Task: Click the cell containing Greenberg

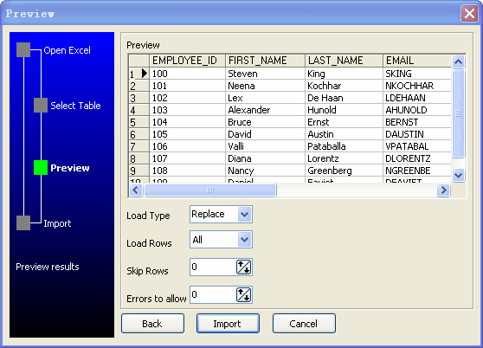Action: coord(345,171)
